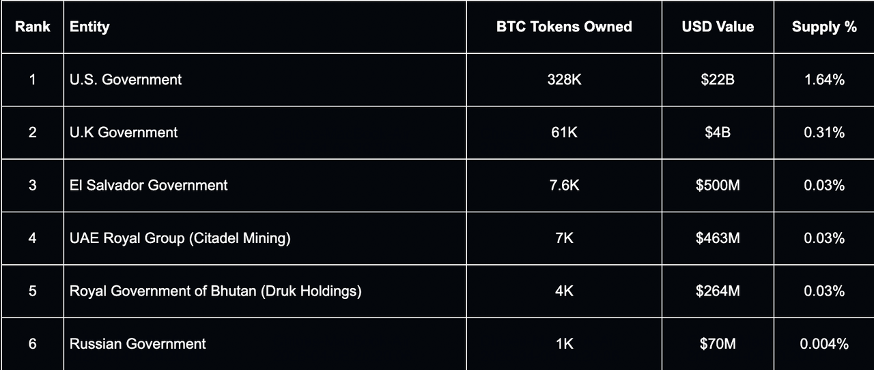Viewport: 874px width, 370px height.
Task: Select the 0.004% supply cell
Action: 824,344
